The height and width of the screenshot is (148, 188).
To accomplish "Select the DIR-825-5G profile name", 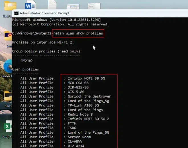I will (78, 87).
